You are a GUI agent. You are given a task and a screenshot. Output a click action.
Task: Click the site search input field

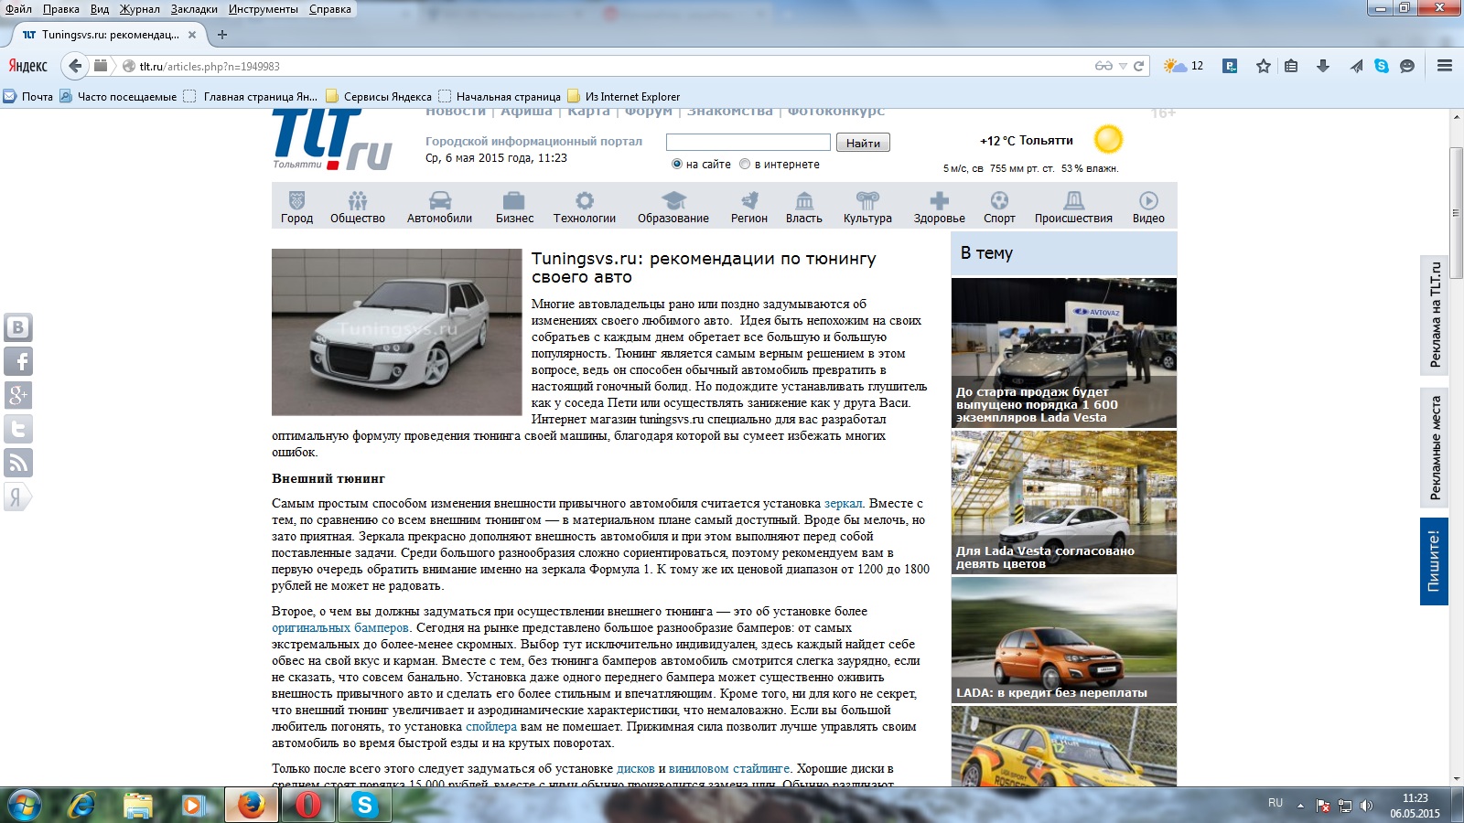[x=748, y=142]
